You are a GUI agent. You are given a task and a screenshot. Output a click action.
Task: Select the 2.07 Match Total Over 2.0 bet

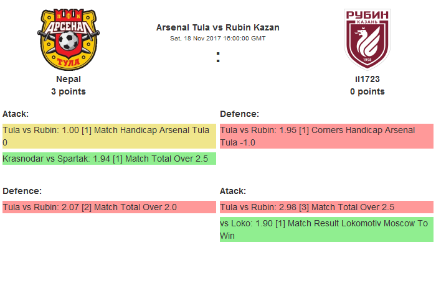coord(109,207)
